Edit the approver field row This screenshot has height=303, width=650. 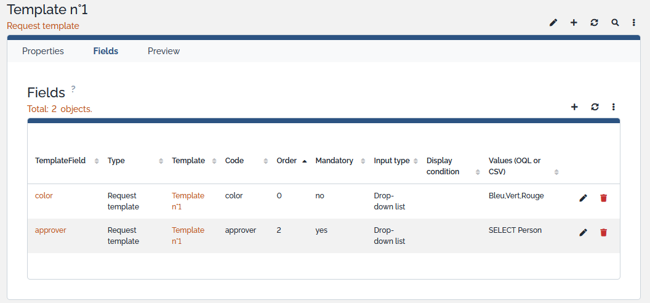tap(584, 232)
